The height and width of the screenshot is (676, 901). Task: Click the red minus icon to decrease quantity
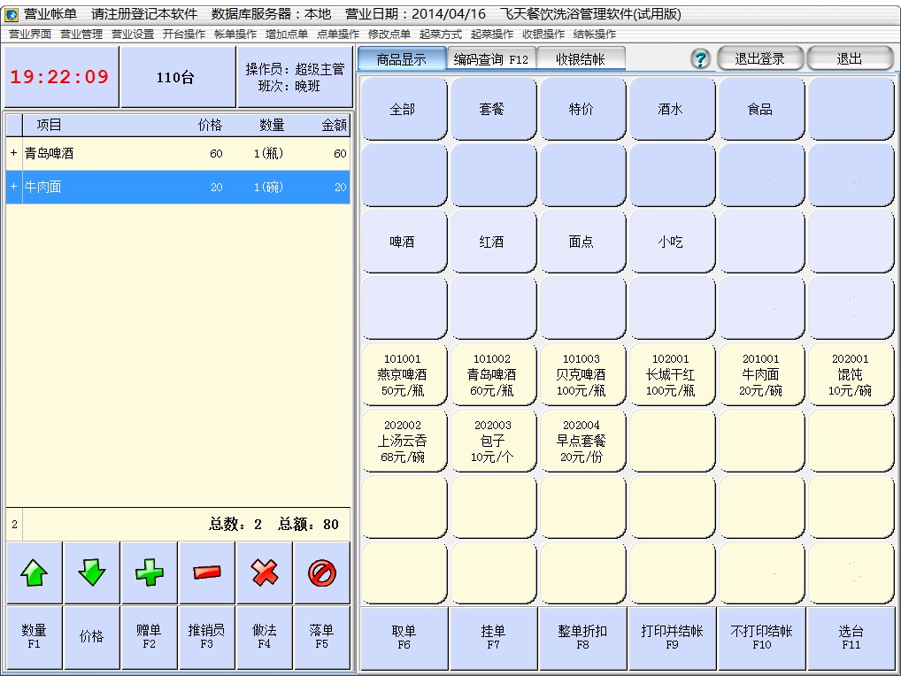click(x=206, y=573)
